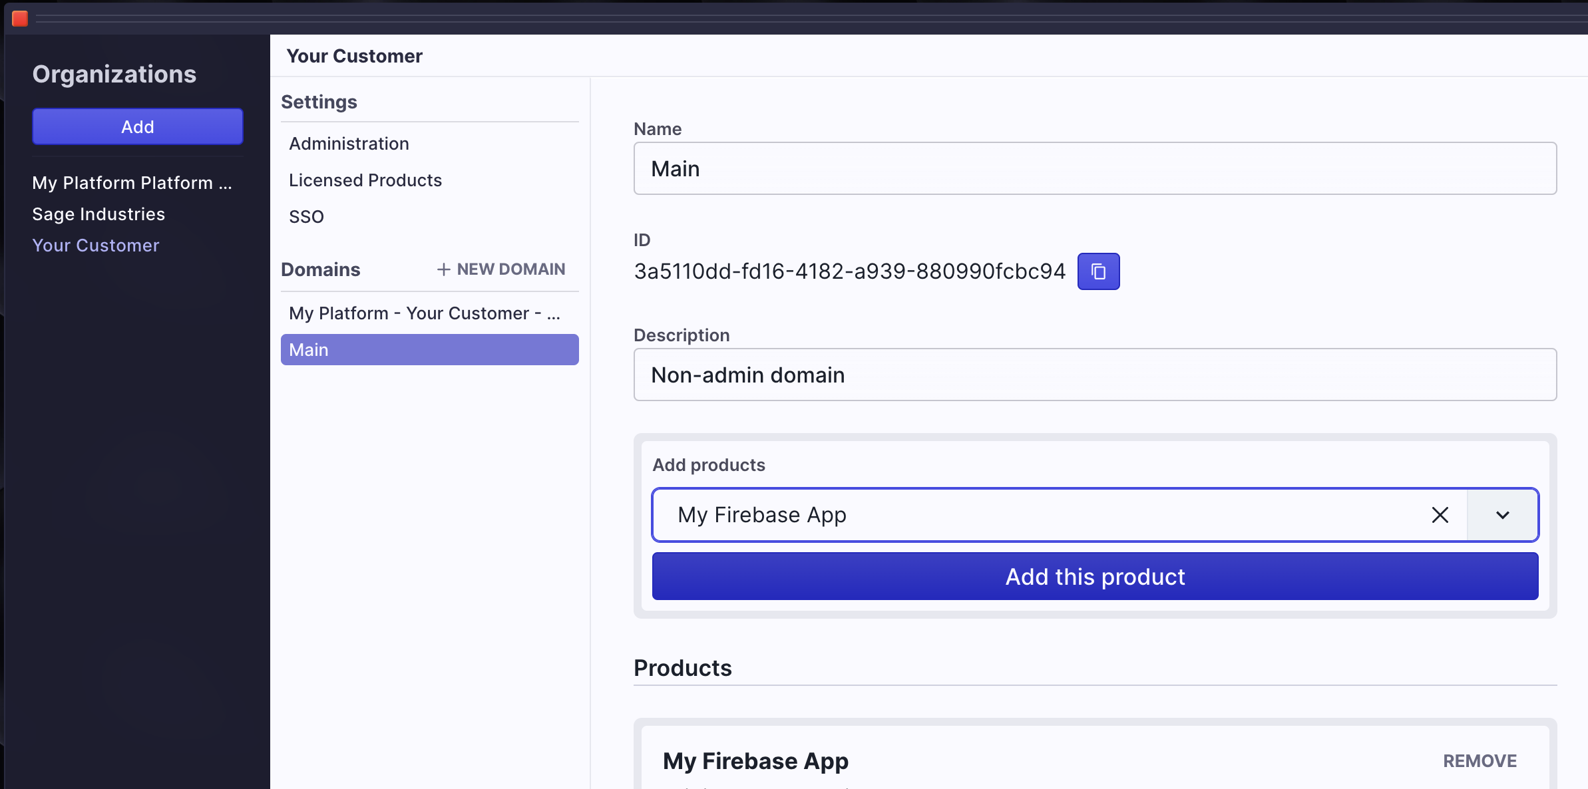Viewport: 1588px width, 789px height.
Task: Click the NEW DOMAIN text link
Action: [x=510, y=269]
